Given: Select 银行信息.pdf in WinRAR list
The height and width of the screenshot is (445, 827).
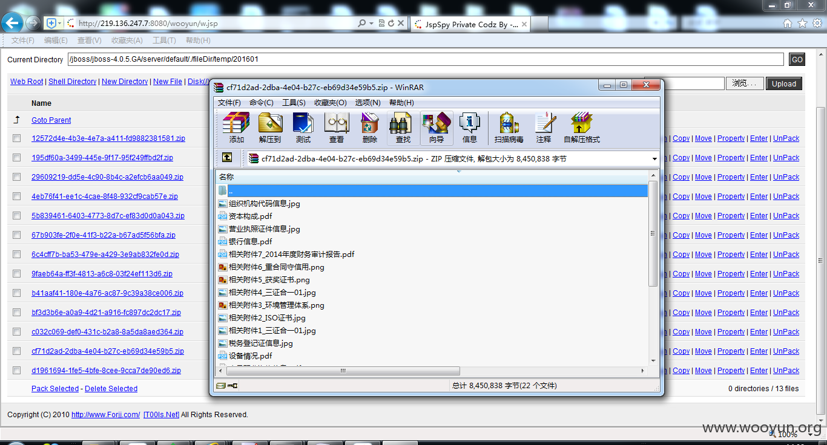Looking at the screenshot, I should click(250, 242).
